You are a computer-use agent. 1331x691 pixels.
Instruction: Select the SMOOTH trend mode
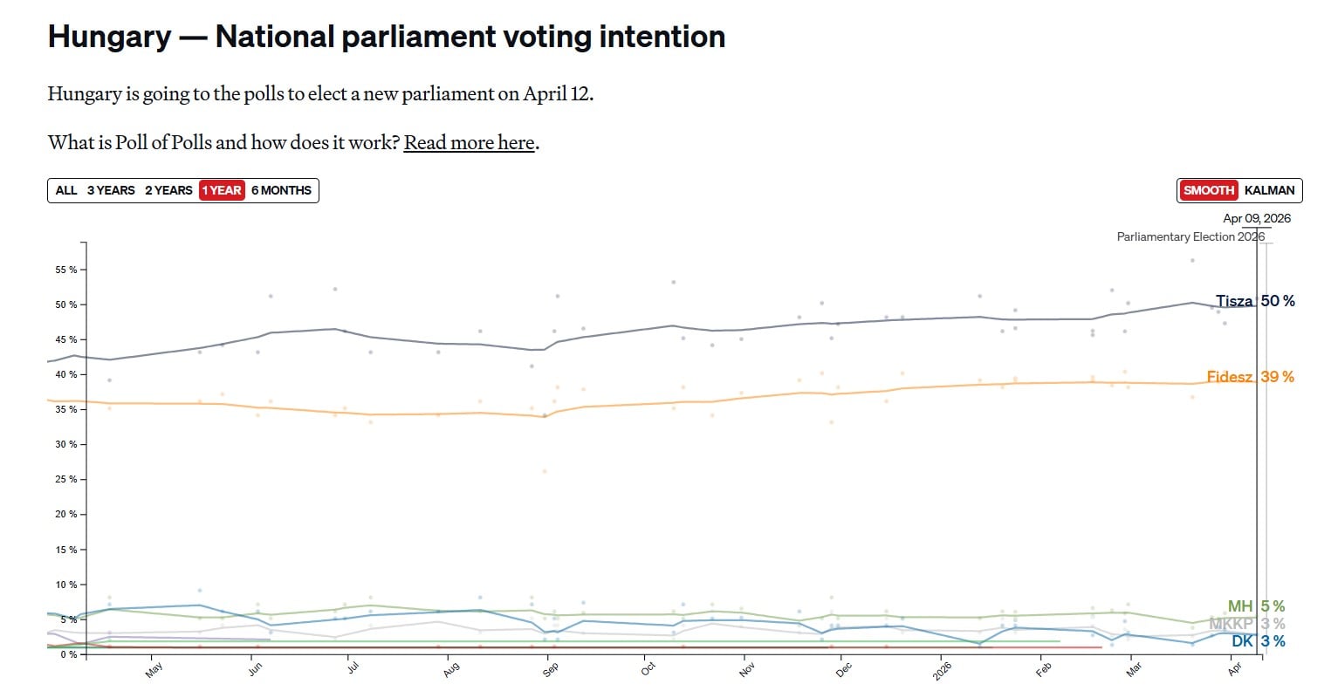(x=1209, y=190)
